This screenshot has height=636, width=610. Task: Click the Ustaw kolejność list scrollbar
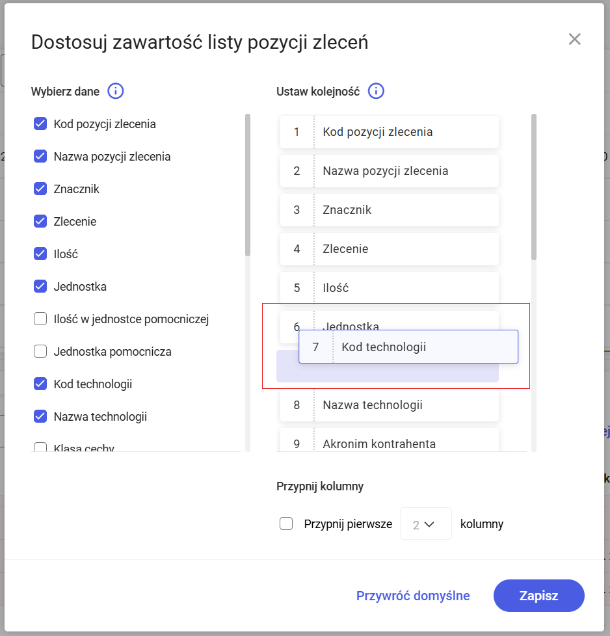tap(534, 187)
